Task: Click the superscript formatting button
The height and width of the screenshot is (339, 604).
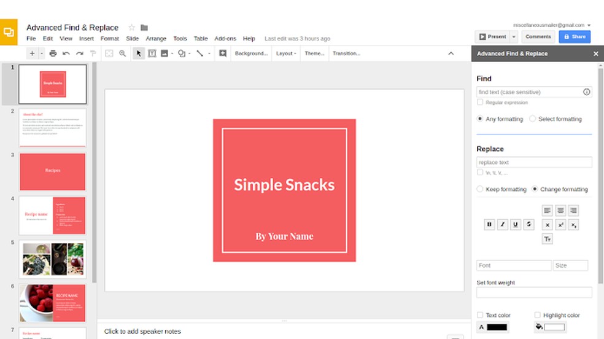Action: pyautogui.click(x=560, y=225)
